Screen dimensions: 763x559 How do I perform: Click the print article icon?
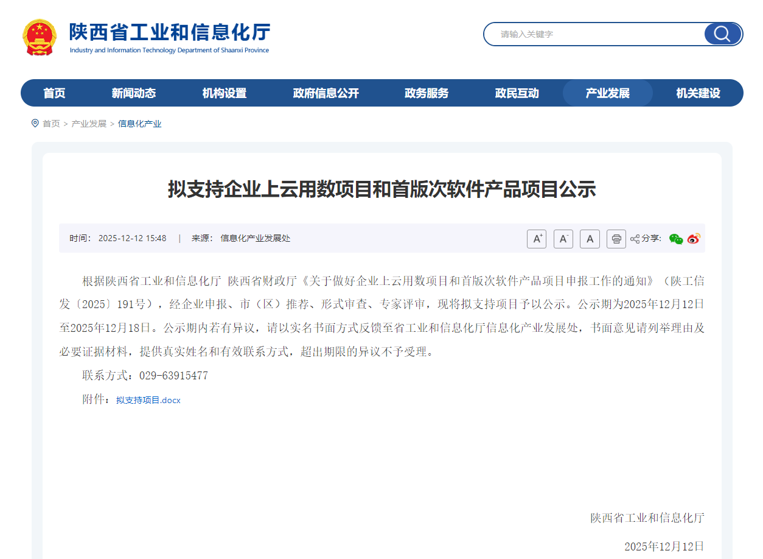(x=616, y=239)
